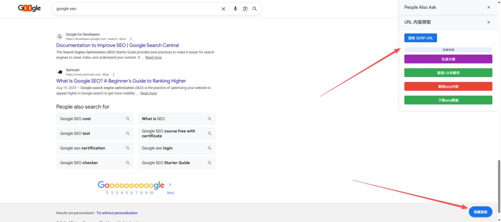The height and width of the screenshot is (222, 501).
Task: Click Read more under Google Search Central snippet
Action: pos(154,57)
